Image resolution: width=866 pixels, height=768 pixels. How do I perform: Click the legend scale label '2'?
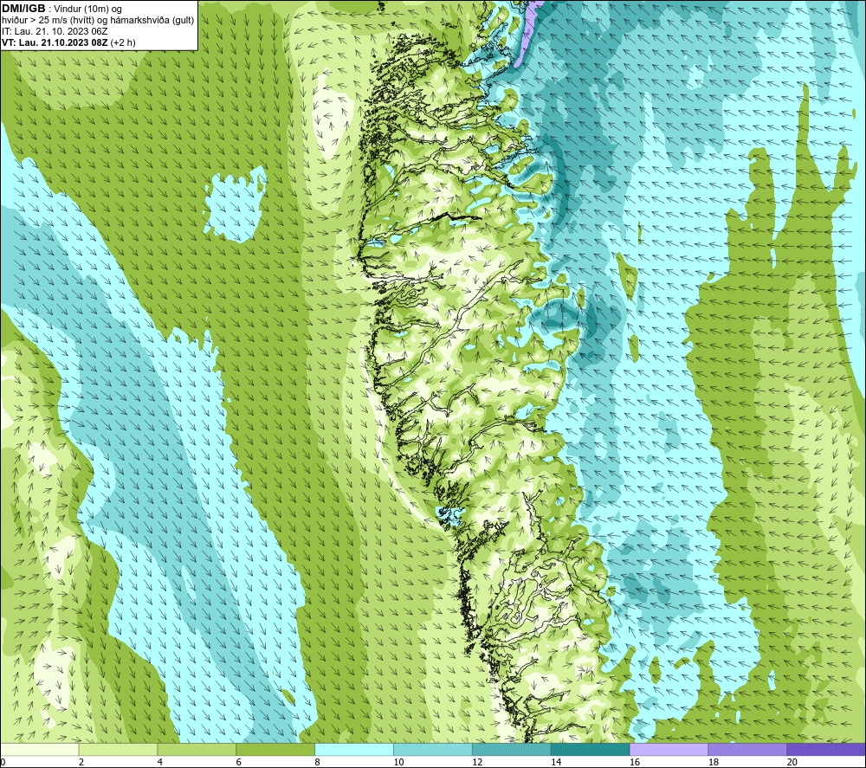coord(81,762)
